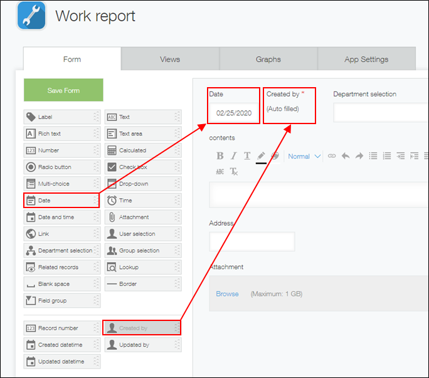Viewport: 429px width, 378px height.
Task: Toggle underline text formatting
Action: (x=247, y=156)
